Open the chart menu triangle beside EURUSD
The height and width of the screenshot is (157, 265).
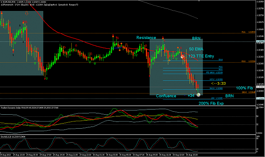pyautogui.click(x=1, y=2)
